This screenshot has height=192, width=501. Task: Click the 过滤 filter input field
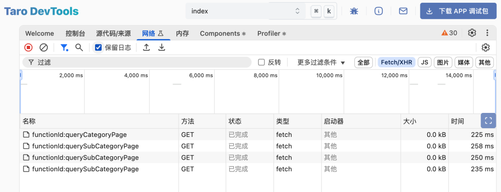coord(137,62)
